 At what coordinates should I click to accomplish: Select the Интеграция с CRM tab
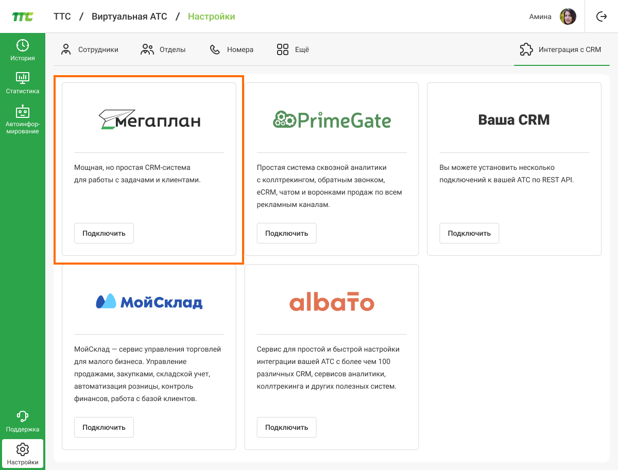coord(561,49)
